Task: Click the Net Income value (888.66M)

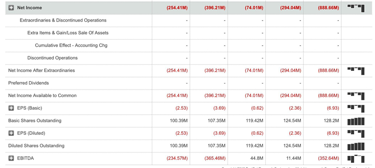Action: [x=329, y=8]
